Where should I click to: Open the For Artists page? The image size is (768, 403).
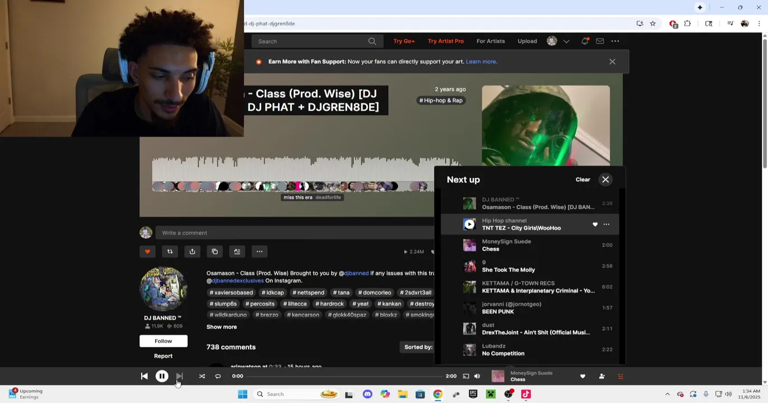point(491,41)
